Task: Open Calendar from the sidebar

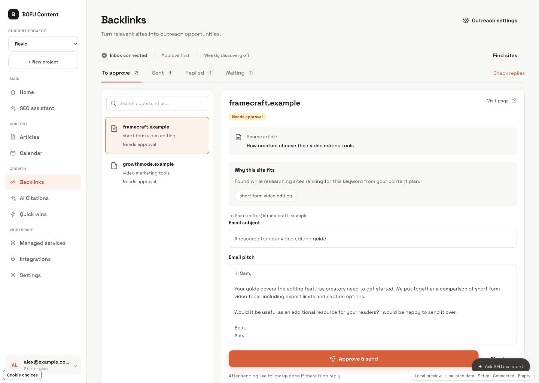Action: click(43, 153)
